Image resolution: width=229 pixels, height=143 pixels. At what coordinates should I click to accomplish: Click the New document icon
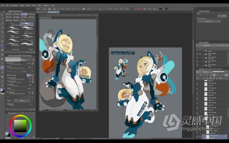click(x=44, y=9)
